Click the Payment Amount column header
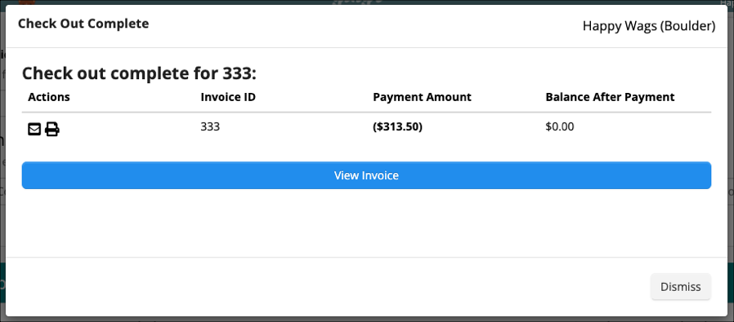Screen dimensions: 734x322 click(x=422, y=97)
